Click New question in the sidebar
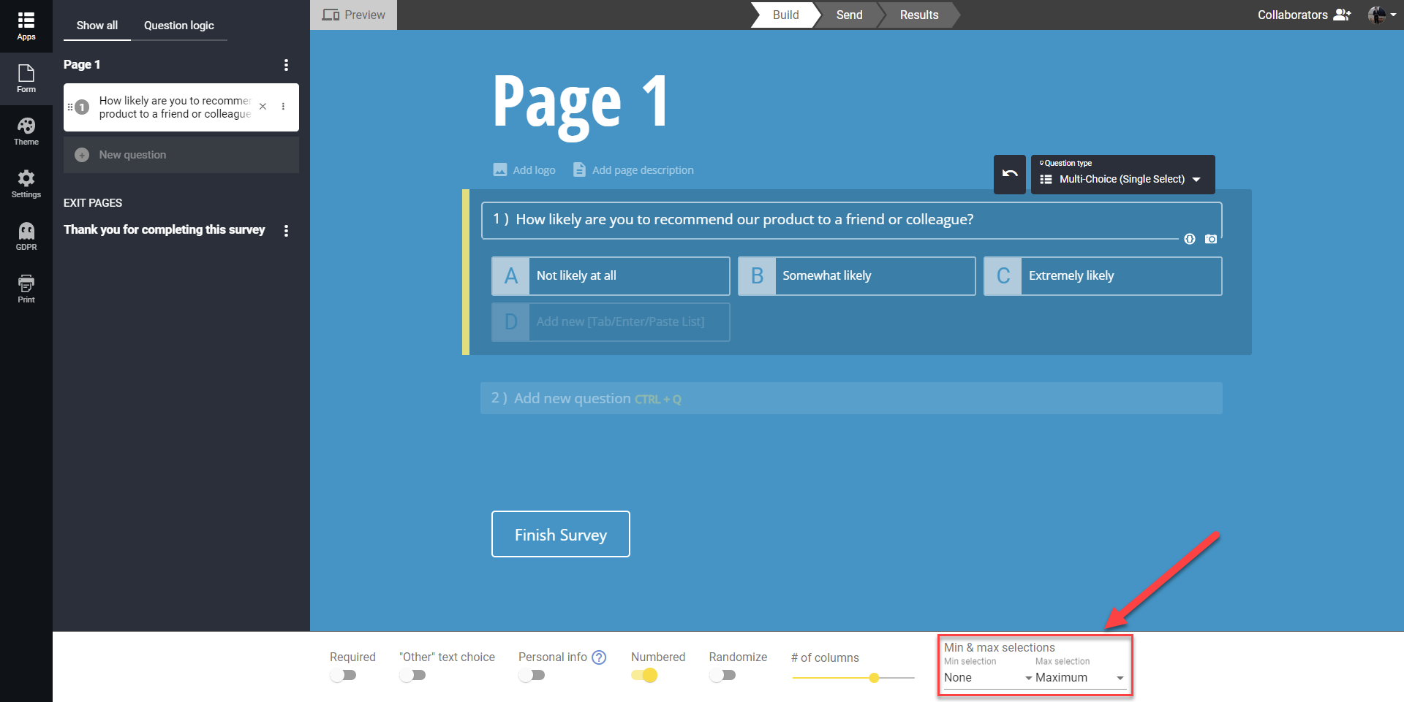 point(181,155)
